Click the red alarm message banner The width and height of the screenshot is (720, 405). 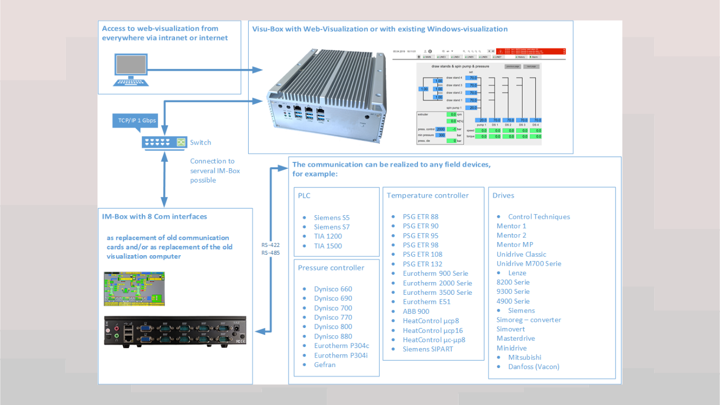coord(532,51)
